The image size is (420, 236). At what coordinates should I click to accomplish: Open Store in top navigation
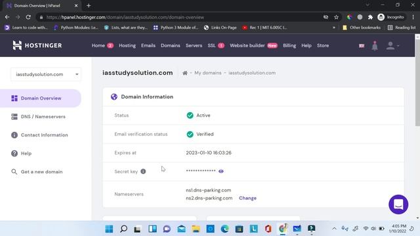click(x=323, y=45)
